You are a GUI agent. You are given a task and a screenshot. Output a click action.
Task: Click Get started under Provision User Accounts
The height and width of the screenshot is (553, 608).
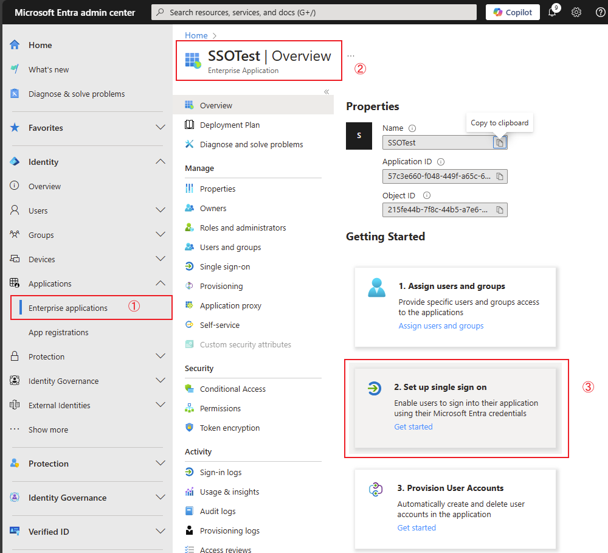(416, 528)
